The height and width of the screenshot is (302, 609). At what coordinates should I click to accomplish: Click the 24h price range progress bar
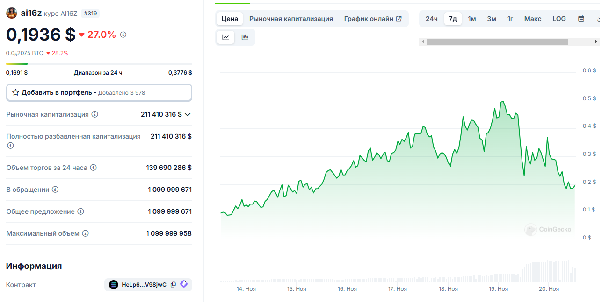(99, 64)
